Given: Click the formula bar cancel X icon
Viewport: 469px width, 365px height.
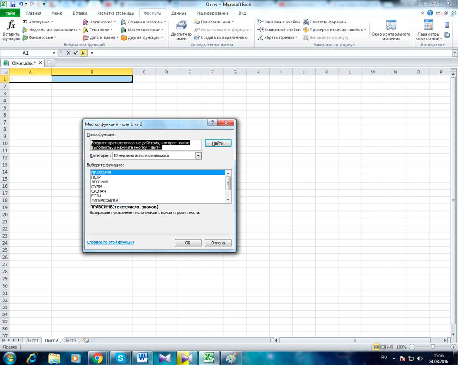Looking at the screenshot, I should point(68,53).
